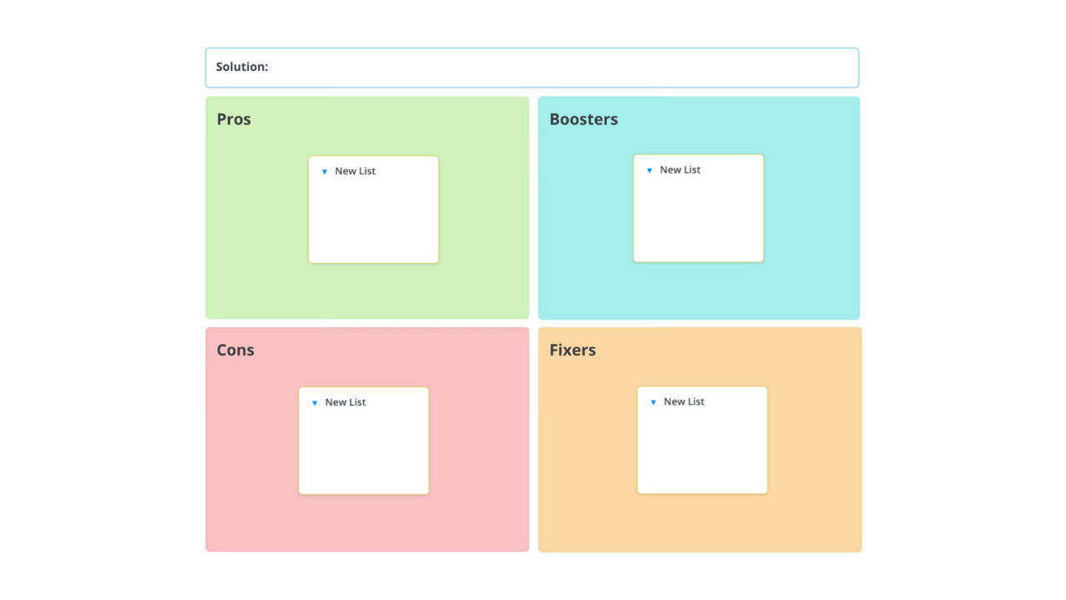Select the New List title under Cons
The height and width of the screenshot is (600, 1066).
point(345,402)
